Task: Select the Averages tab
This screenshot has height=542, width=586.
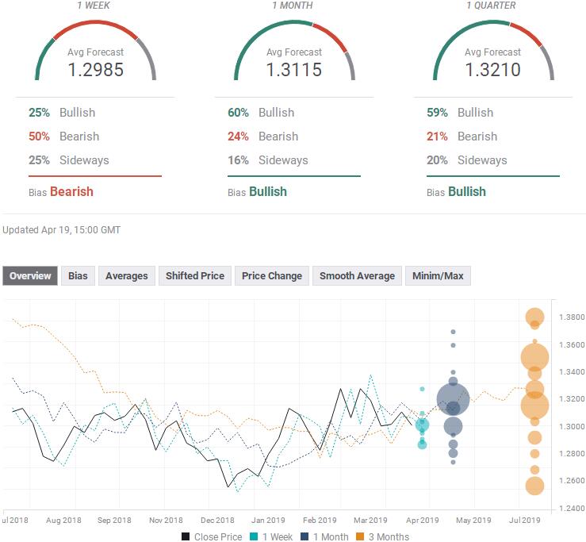Action: [127, 276]
